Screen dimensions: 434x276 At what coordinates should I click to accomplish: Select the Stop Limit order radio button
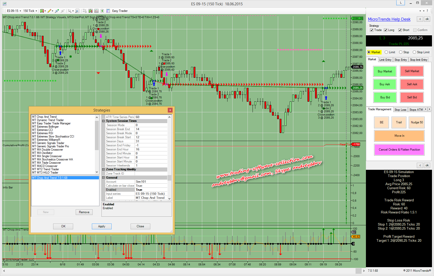pos(414,52)
